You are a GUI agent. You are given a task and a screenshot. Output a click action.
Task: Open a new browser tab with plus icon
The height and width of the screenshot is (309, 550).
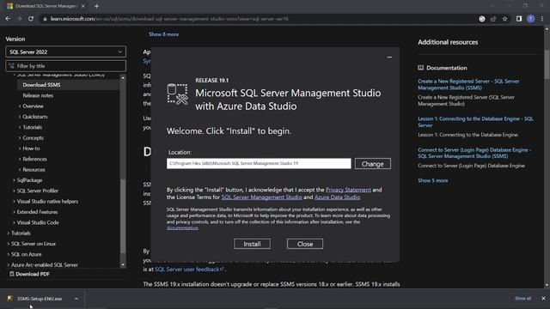96,6
